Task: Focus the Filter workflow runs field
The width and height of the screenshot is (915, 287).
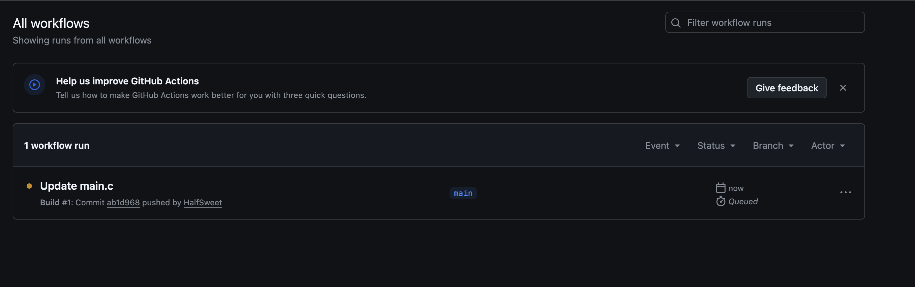Action: 765,23
